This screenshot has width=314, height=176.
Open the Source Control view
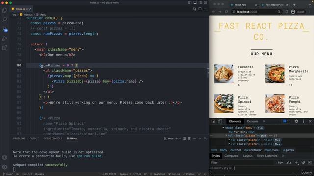tap(5, 29)
